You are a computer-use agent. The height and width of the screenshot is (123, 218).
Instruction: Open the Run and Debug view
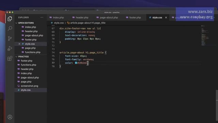tap(10, 49)
